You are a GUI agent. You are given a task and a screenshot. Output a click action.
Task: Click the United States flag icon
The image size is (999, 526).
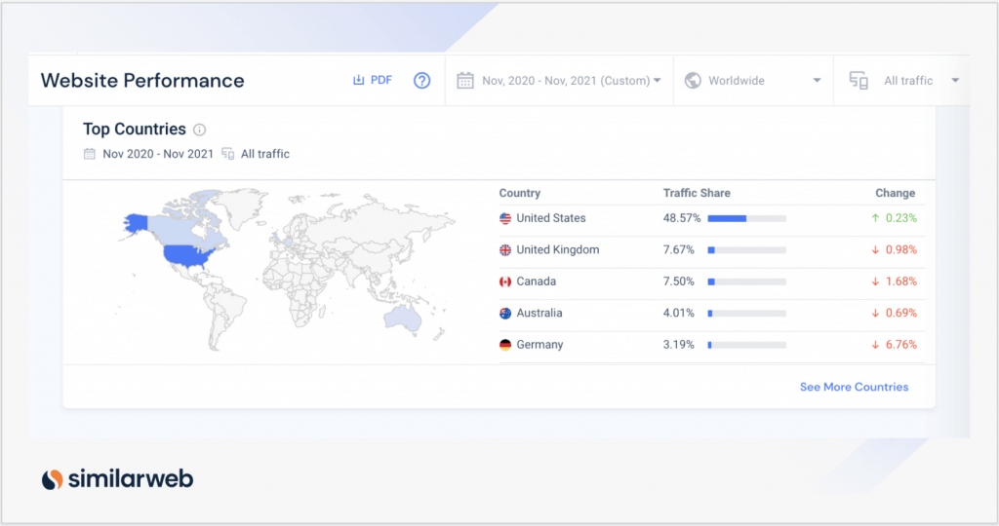(505, 218)
